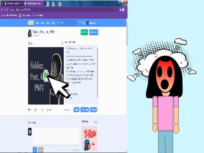Click the remix count icon below the stage

42,110
